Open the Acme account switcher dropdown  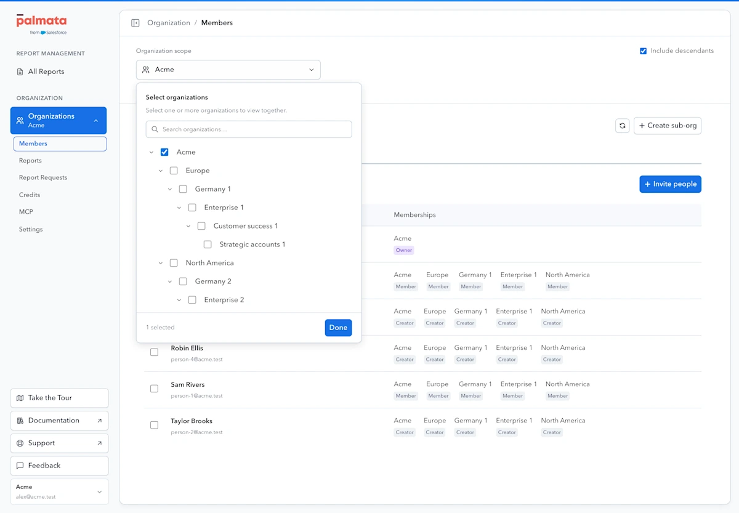click(x=59, y=491)
